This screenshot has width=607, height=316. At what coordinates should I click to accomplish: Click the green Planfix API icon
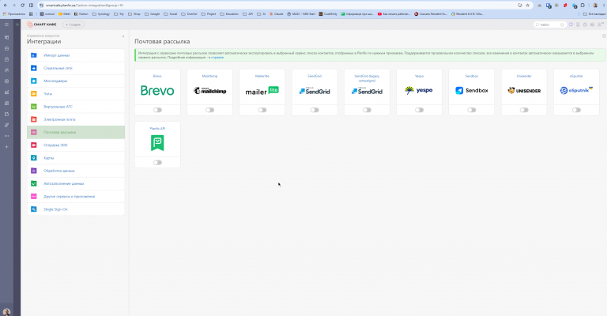157,143
